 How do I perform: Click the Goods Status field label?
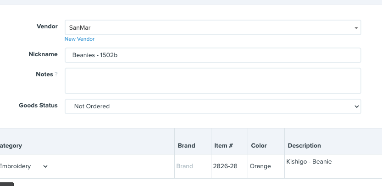coord(38,106)
